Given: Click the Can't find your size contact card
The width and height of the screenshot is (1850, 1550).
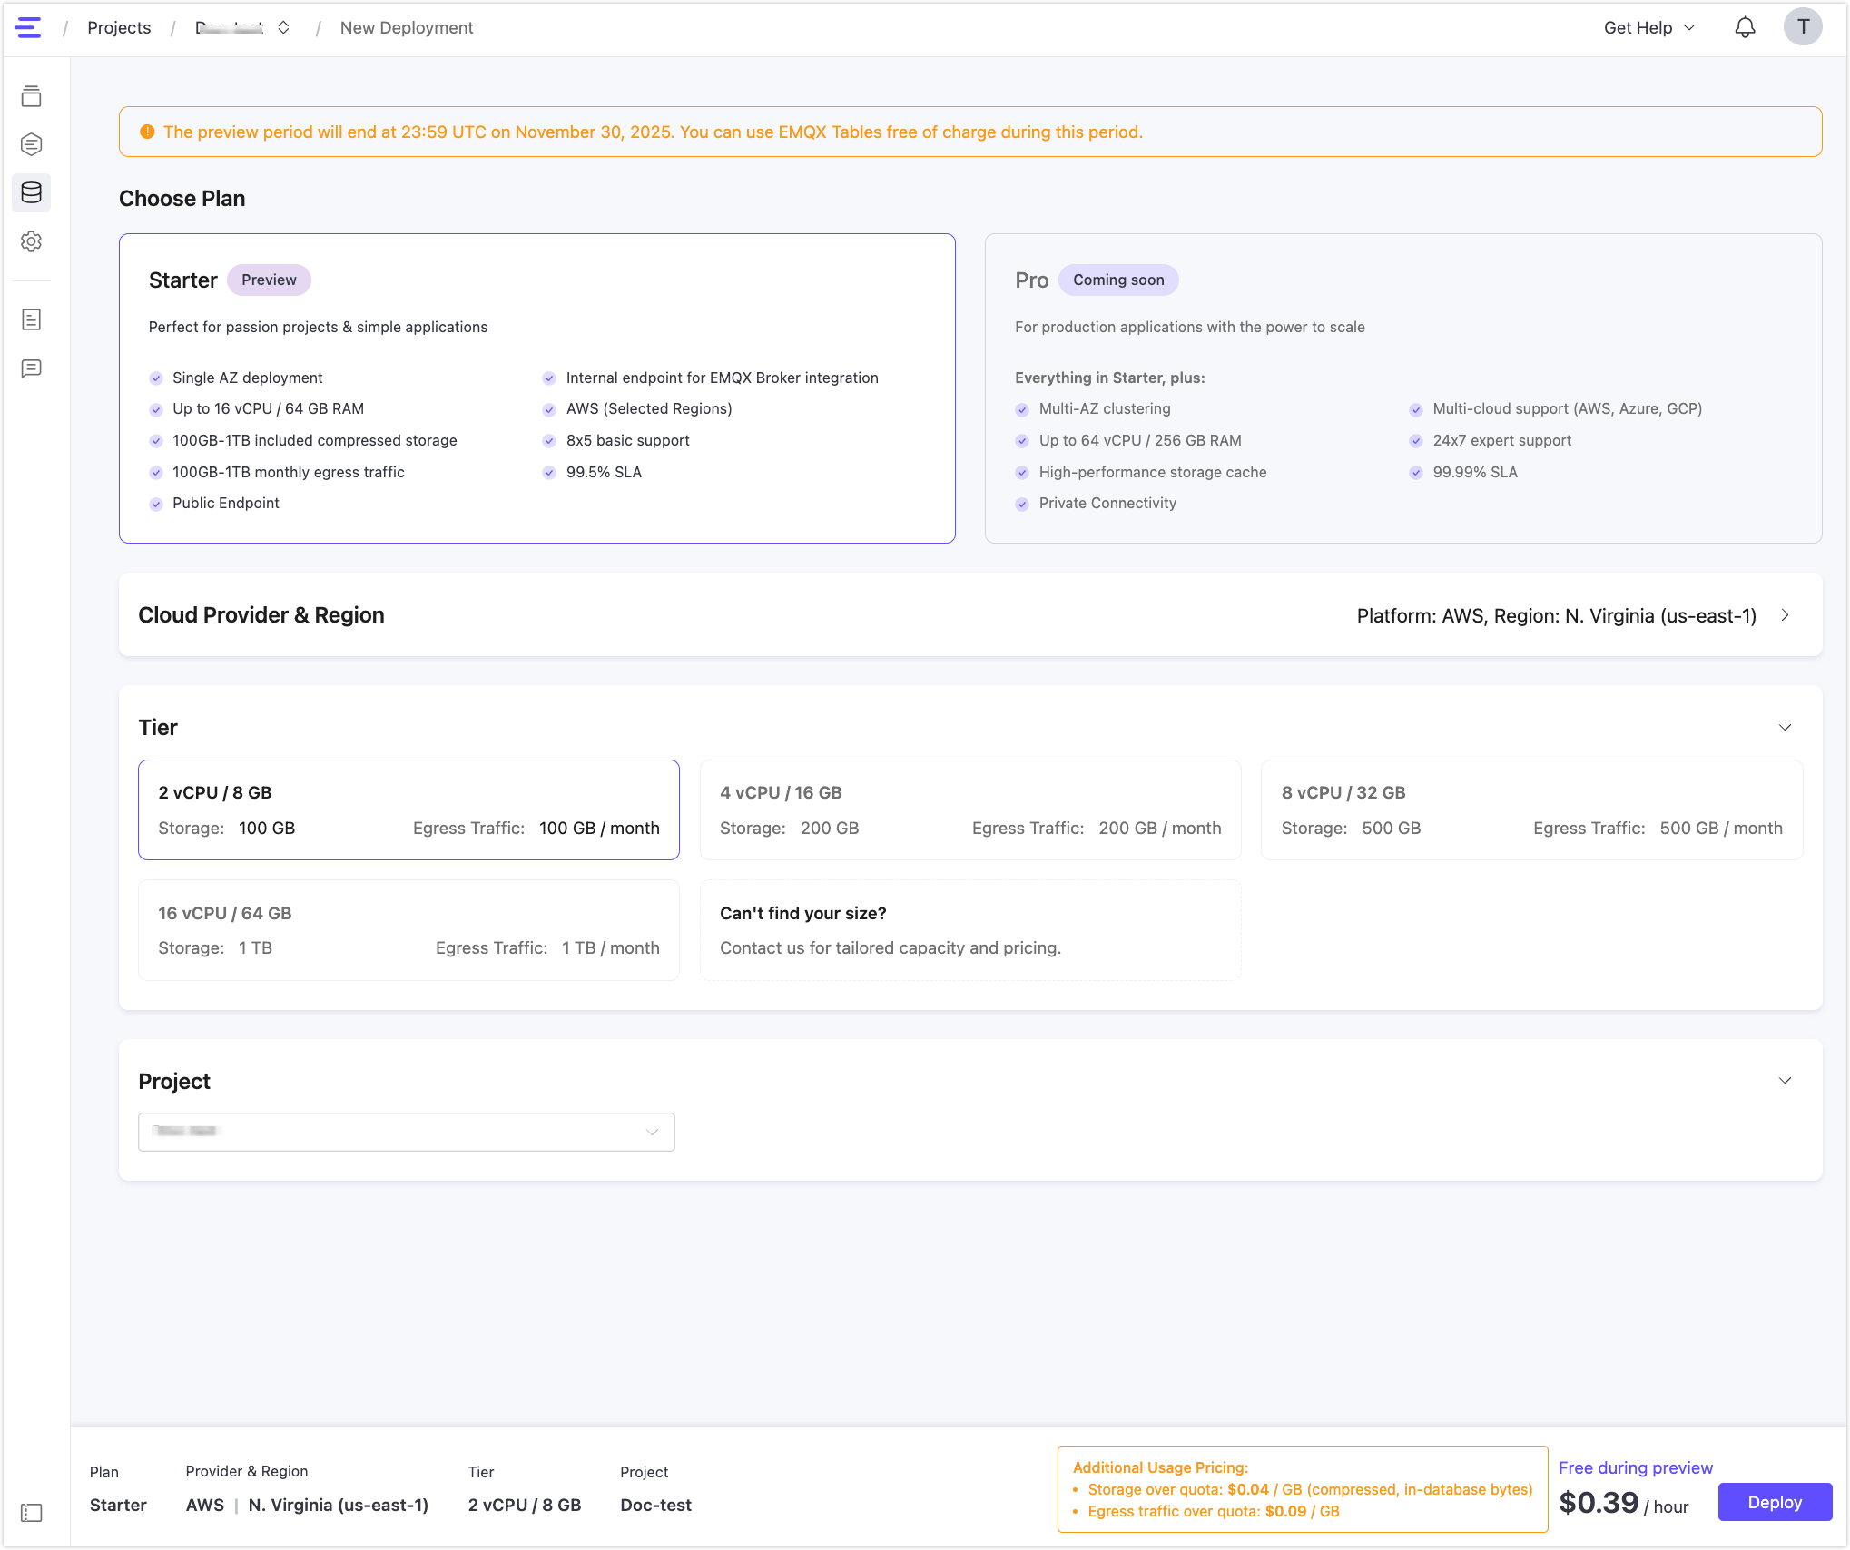Looking at the screenshot, I should (970, 929).
